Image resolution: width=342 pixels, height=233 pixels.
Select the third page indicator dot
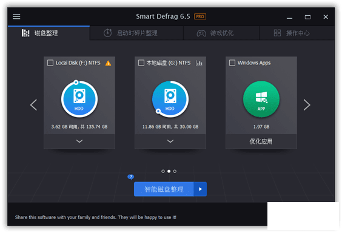[x=175, y=171]
